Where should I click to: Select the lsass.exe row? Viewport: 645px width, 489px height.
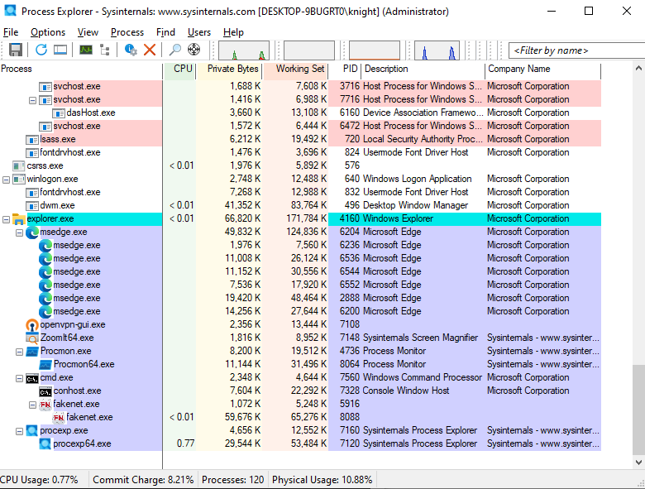(x=300, y=139)
